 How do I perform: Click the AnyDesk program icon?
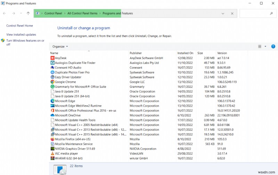(52, 58)
